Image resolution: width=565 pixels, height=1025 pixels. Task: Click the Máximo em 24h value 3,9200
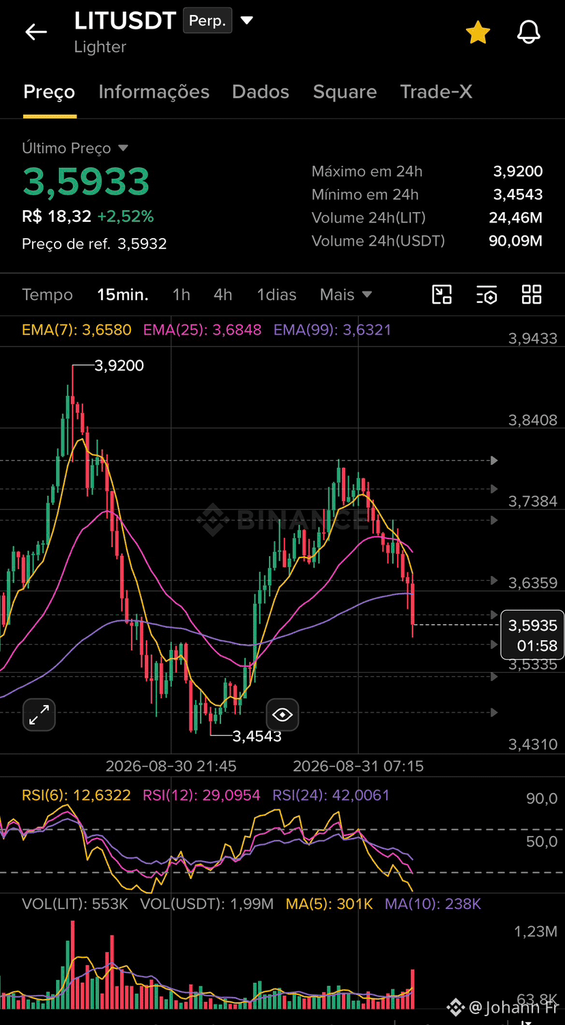point(518,171)
